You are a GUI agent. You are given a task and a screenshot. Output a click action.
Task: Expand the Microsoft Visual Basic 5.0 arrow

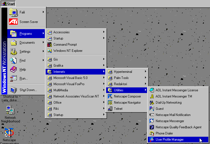[104, 78]
